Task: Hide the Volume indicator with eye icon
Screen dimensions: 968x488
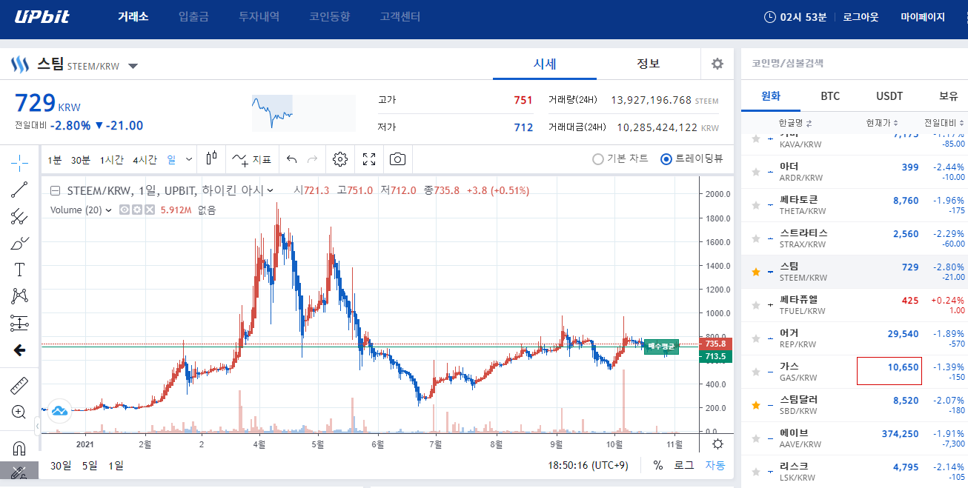Action: pyautogui.click(x=125, y=210)
